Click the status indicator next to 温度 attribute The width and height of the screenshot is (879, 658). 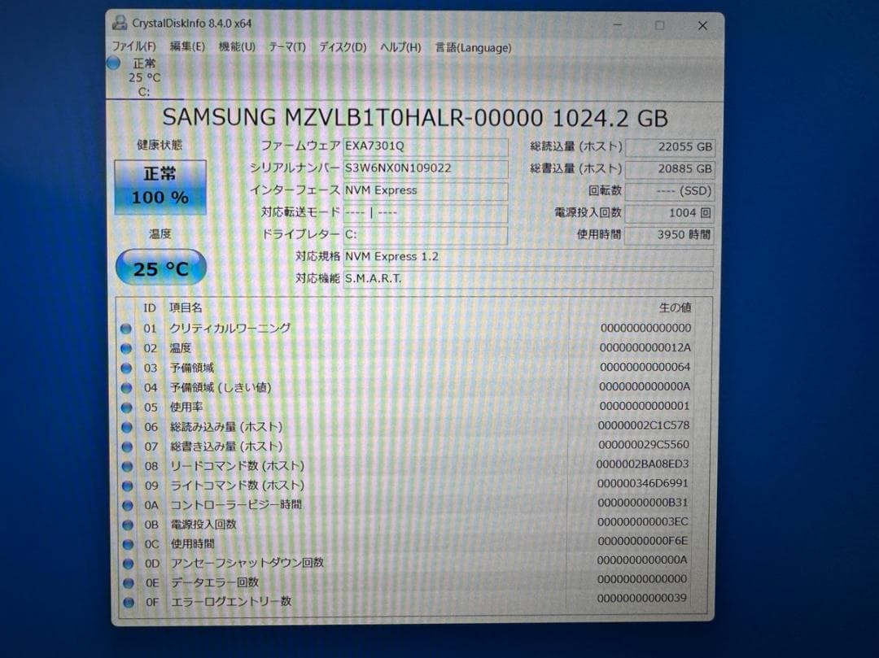click(128, 347)
